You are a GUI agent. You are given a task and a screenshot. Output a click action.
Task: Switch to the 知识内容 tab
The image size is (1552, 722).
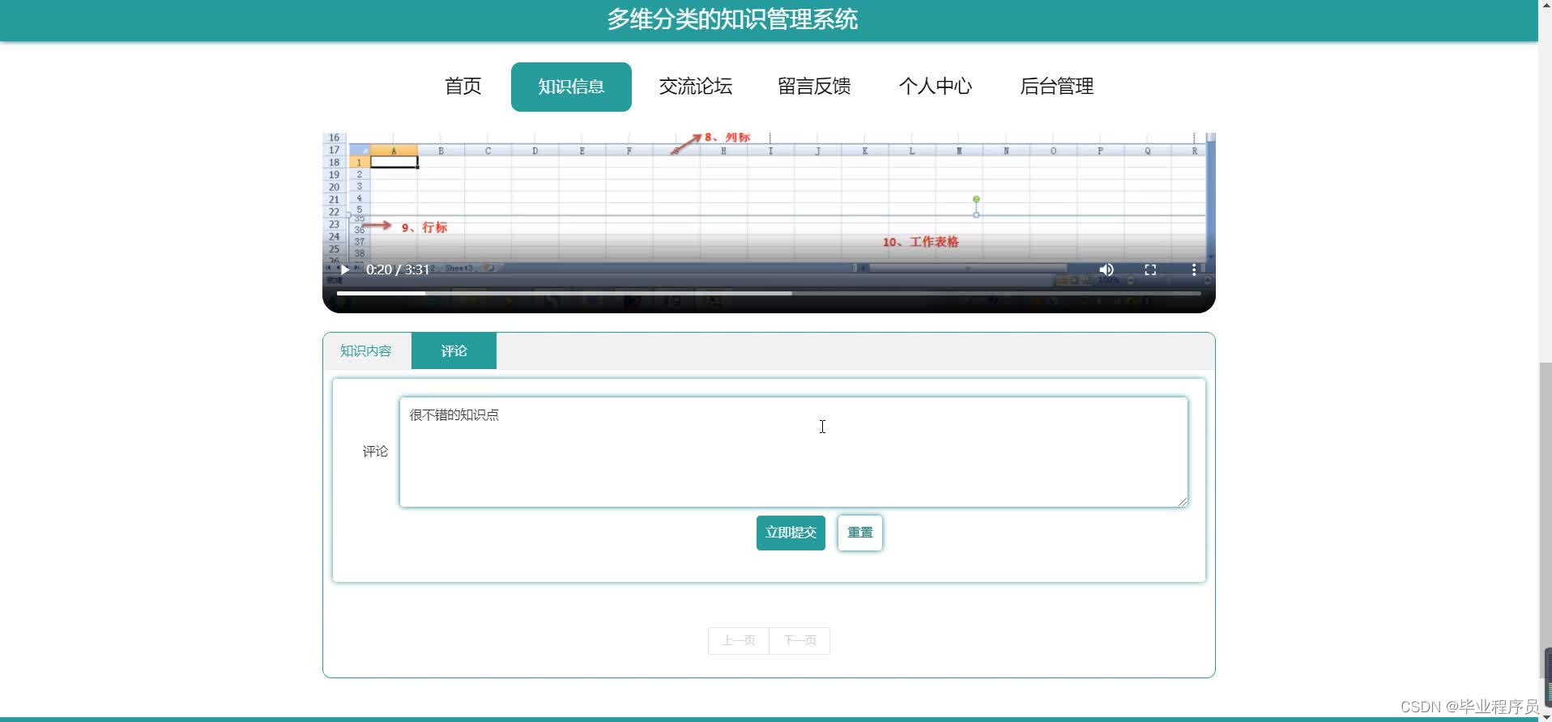(x=366, y=351)
